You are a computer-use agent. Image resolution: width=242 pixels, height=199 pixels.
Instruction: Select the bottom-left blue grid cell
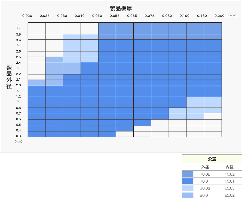click(x=36, y=134)
